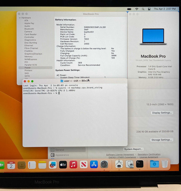The width and height of the screenshot is (181, 191).
Task: Select ATA in System Information sidebar
Action: [x=26, y=20]
